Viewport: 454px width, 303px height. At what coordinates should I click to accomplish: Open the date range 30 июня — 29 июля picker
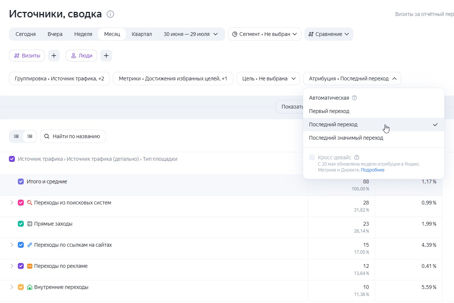pos(191,34)
